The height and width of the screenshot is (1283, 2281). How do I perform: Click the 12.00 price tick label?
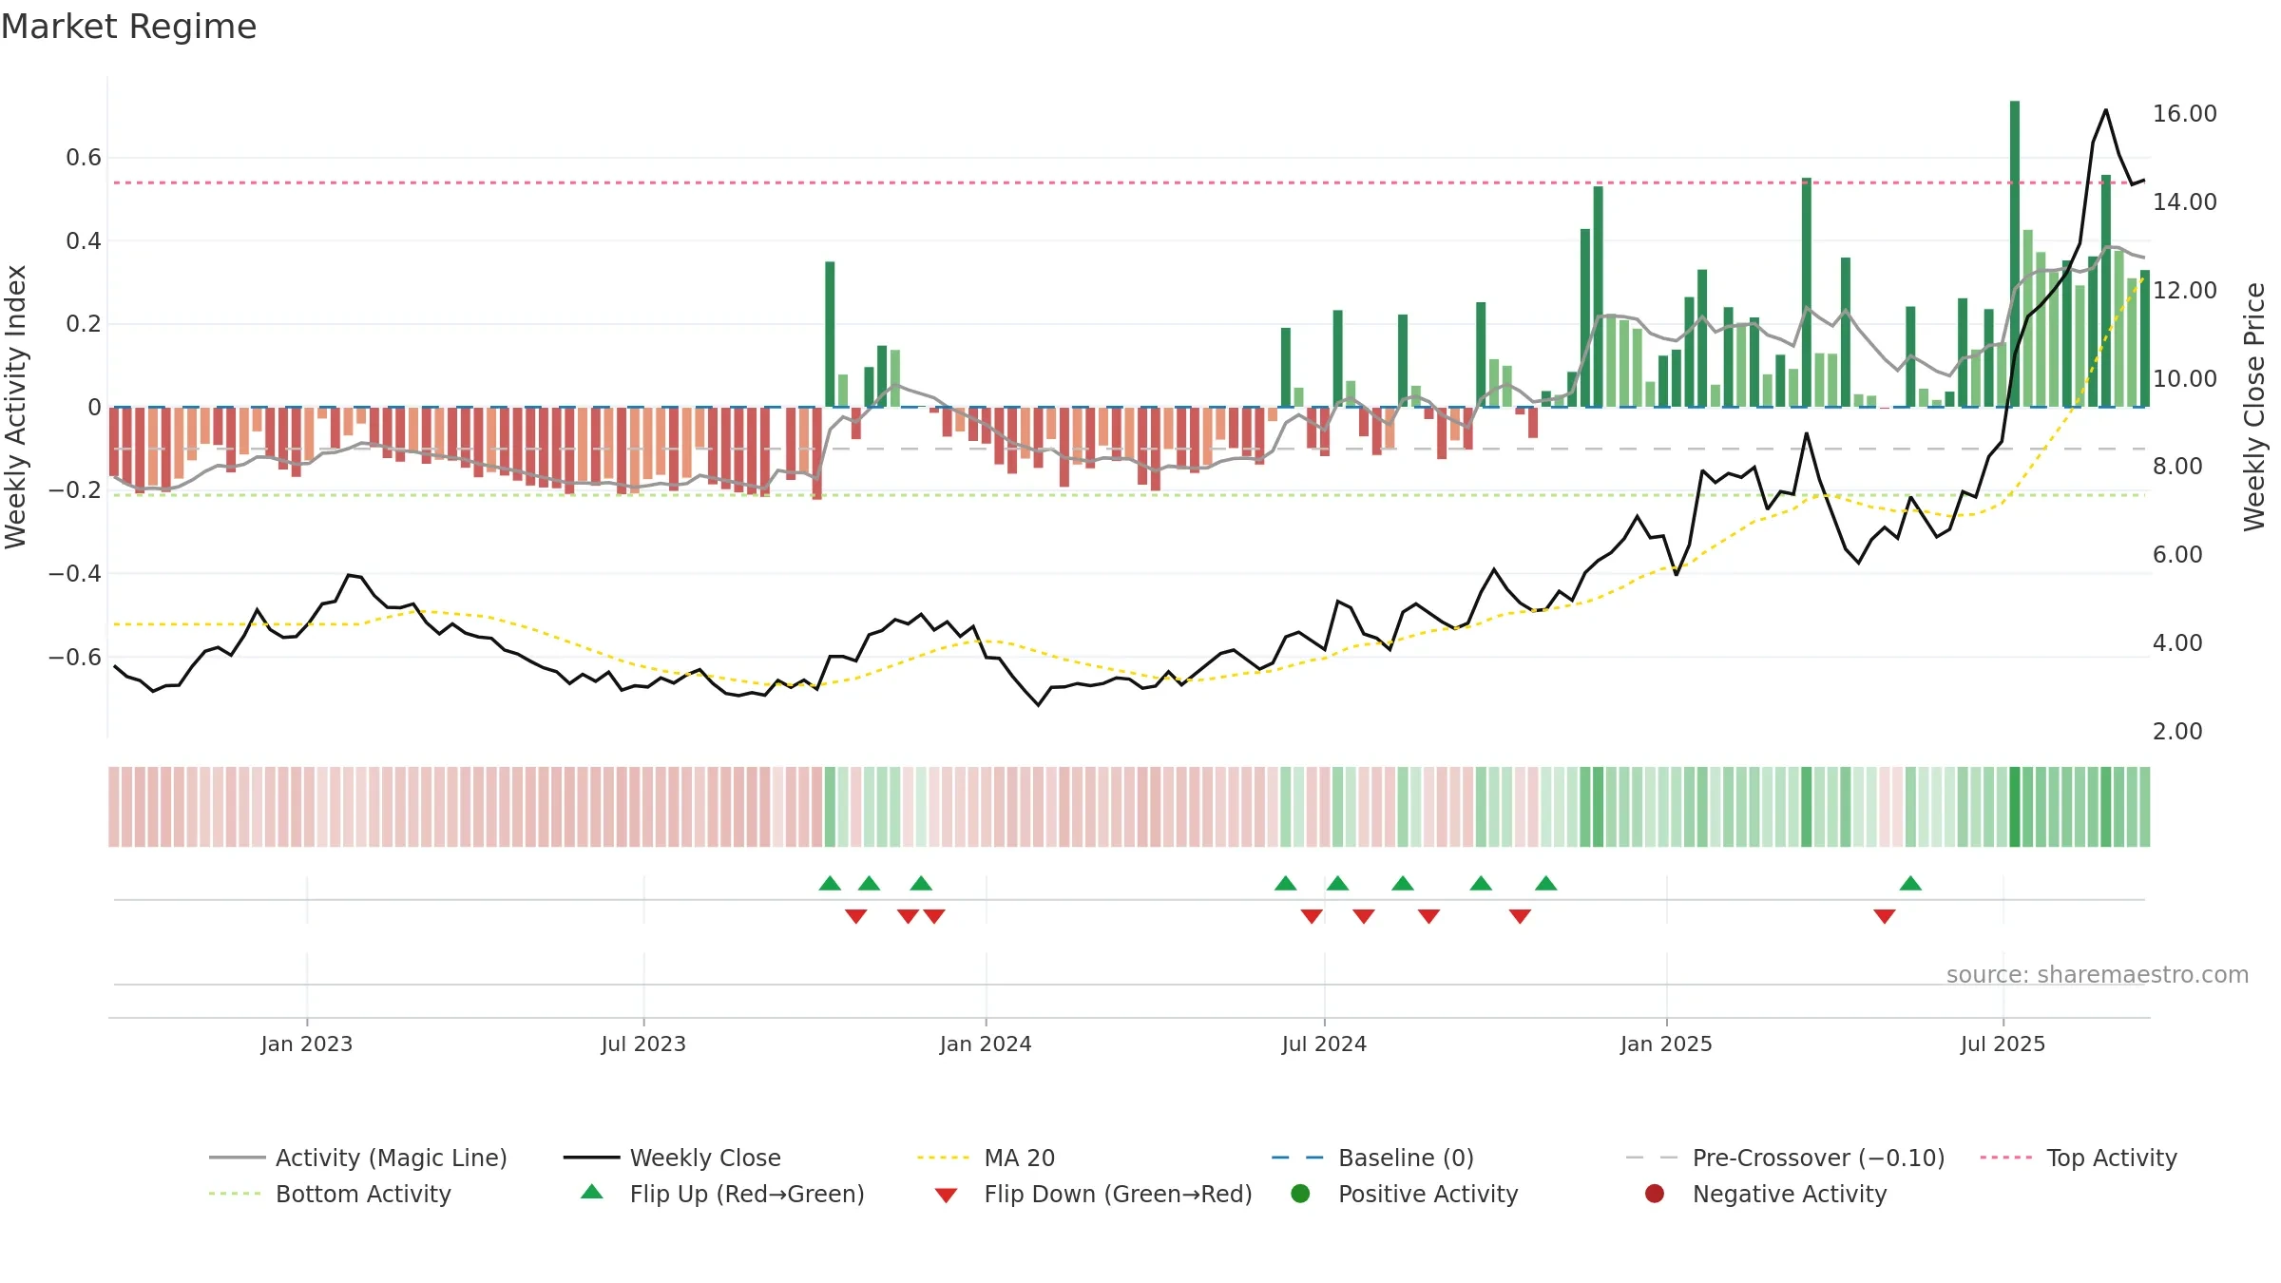(2185, 290)
